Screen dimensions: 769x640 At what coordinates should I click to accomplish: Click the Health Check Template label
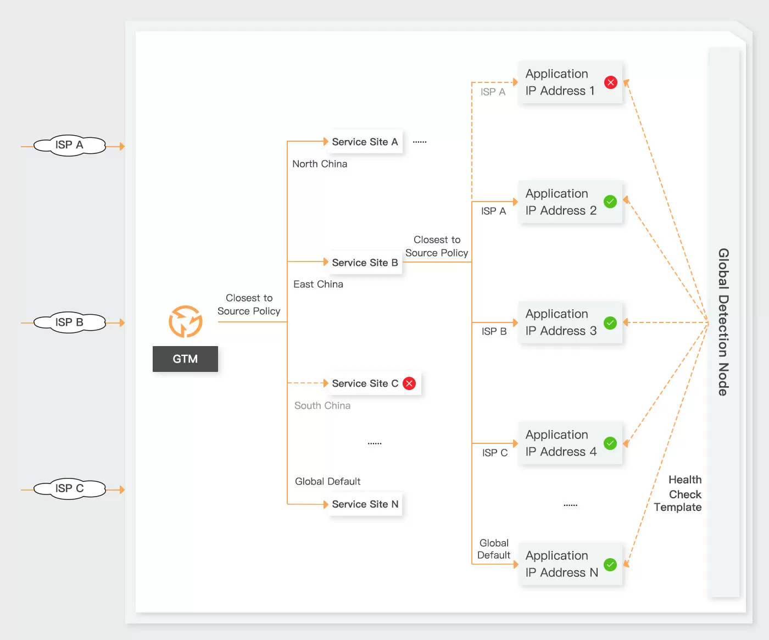point(679,493)
